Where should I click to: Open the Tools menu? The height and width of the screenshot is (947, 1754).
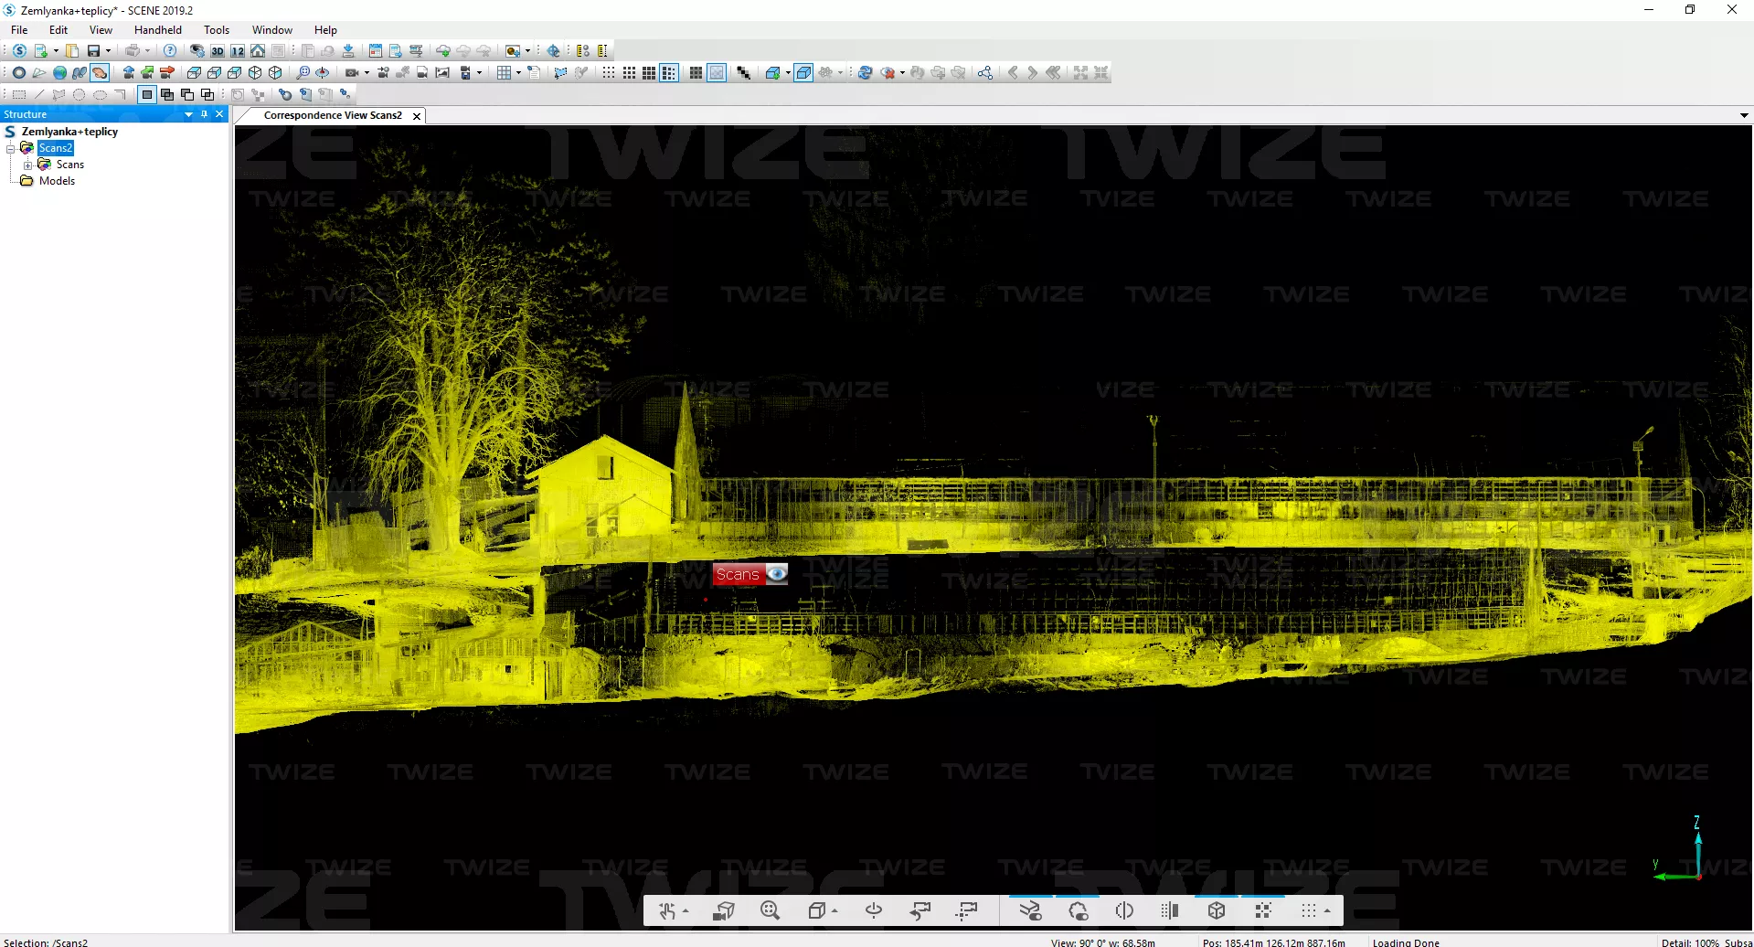coord(217,30)
